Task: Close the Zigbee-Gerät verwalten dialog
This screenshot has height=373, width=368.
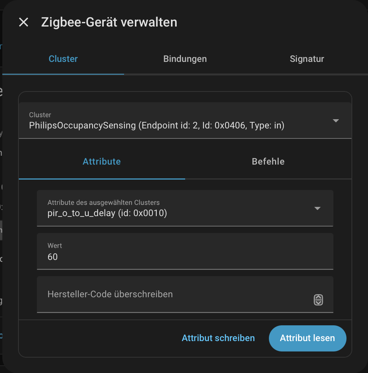Action: tap(24, 22)
